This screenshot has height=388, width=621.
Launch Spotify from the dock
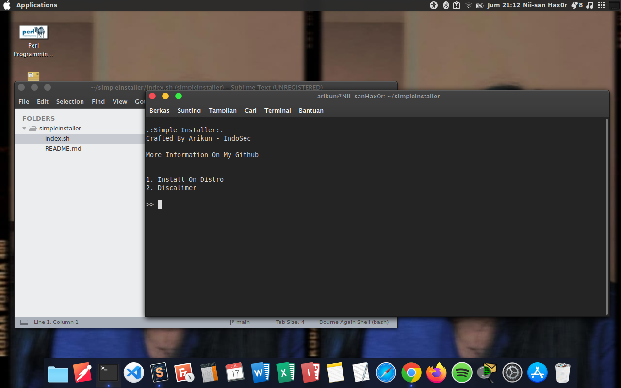[462, 372]
